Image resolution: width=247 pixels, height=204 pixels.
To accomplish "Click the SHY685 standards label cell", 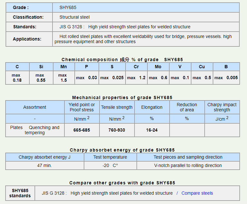I will 20,193.
